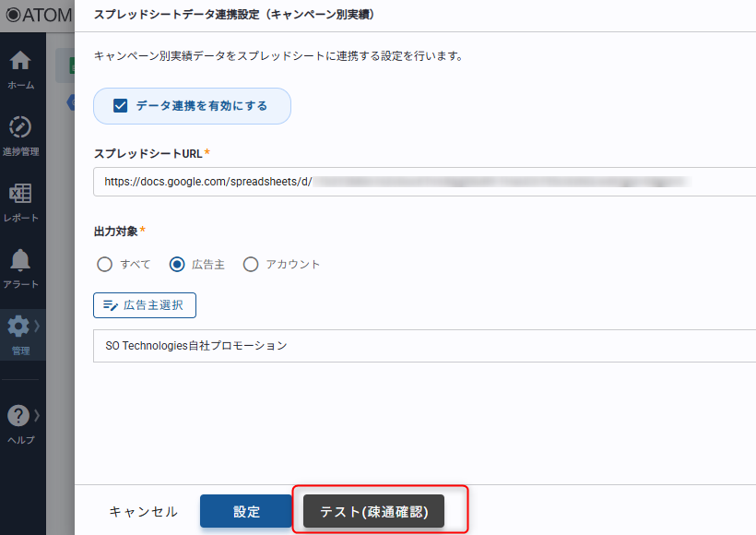Image resolution: width=756 pixels, height=535 pixels.
Task: Expand the chevron beside 管理
Action: [37, 327]
